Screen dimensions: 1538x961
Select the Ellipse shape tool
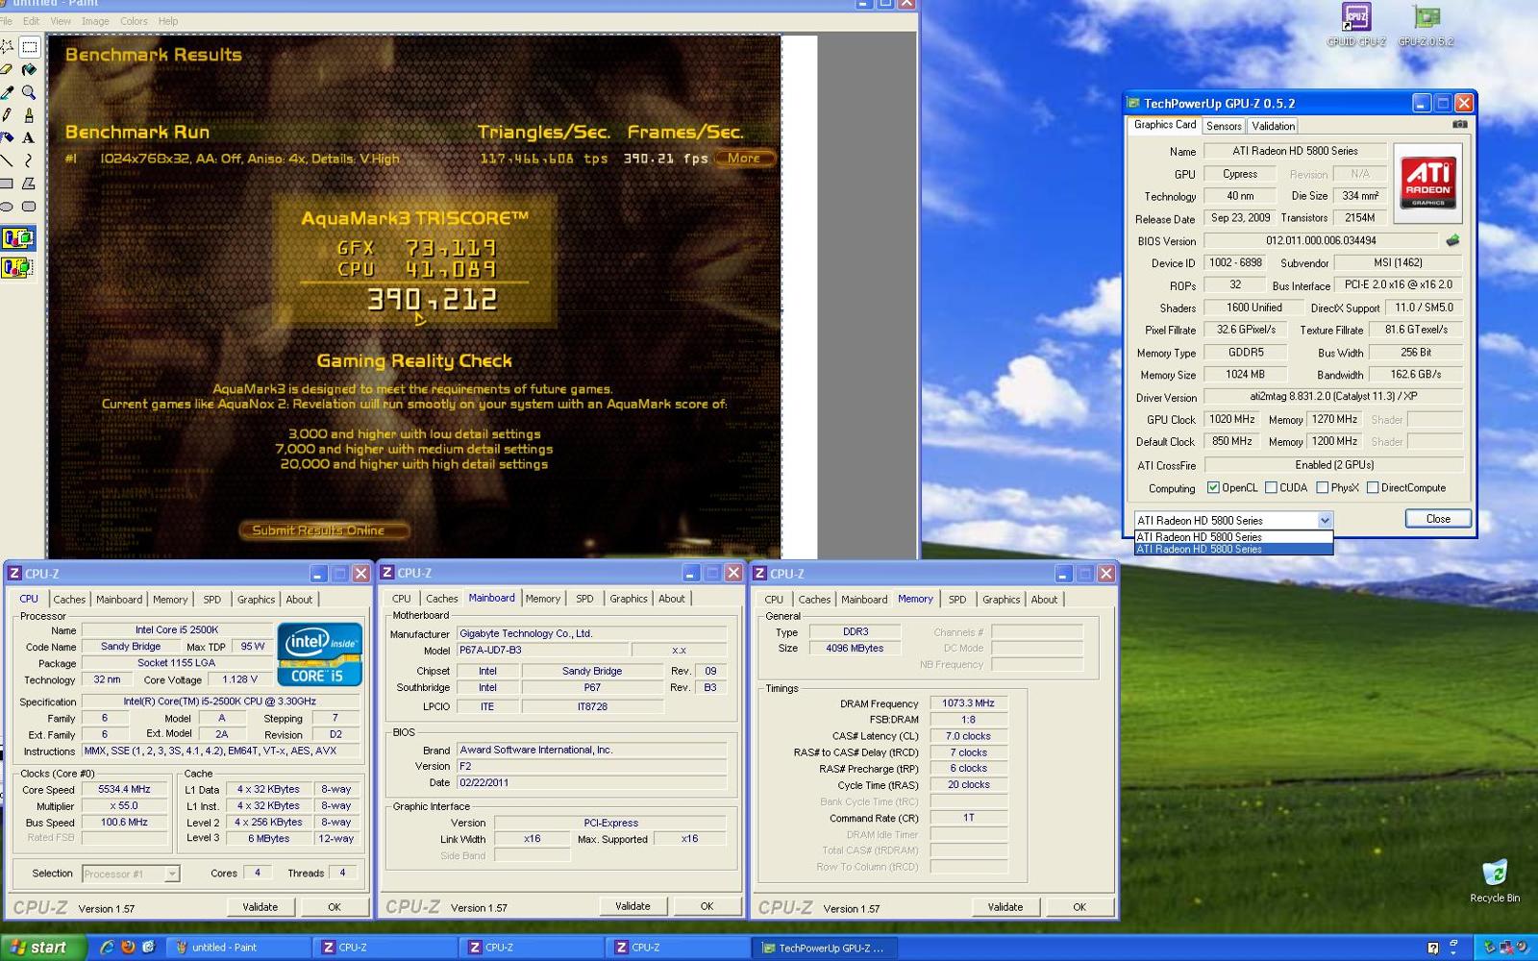click(7, 206)
